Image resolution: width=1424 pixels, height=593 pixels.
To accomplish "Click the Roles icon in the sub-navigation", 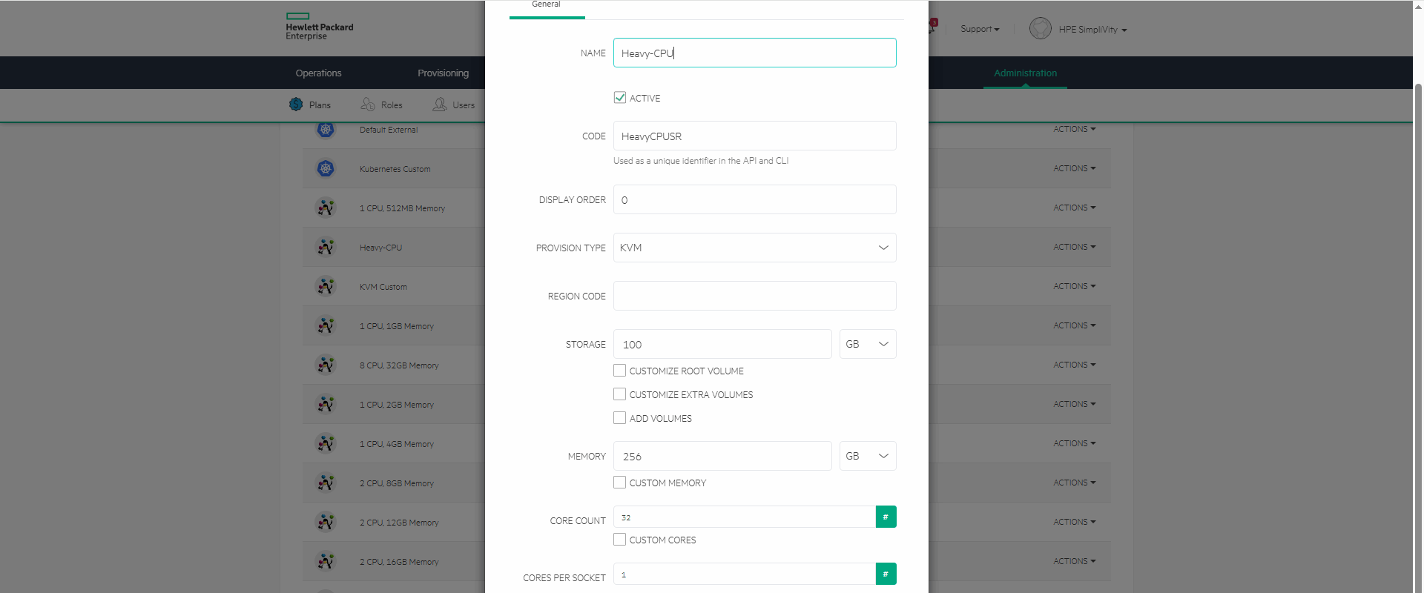I will pos(368,105).
